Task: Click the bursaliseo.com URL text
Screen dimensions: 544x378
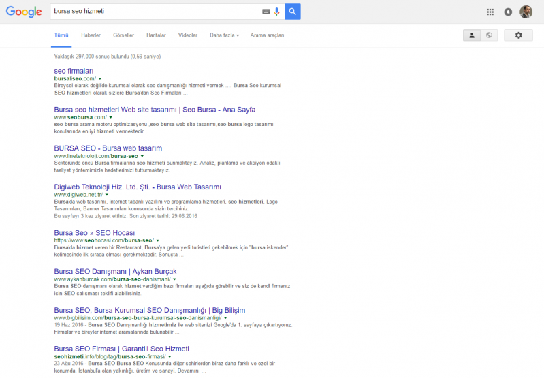Action: coord(75,78)
